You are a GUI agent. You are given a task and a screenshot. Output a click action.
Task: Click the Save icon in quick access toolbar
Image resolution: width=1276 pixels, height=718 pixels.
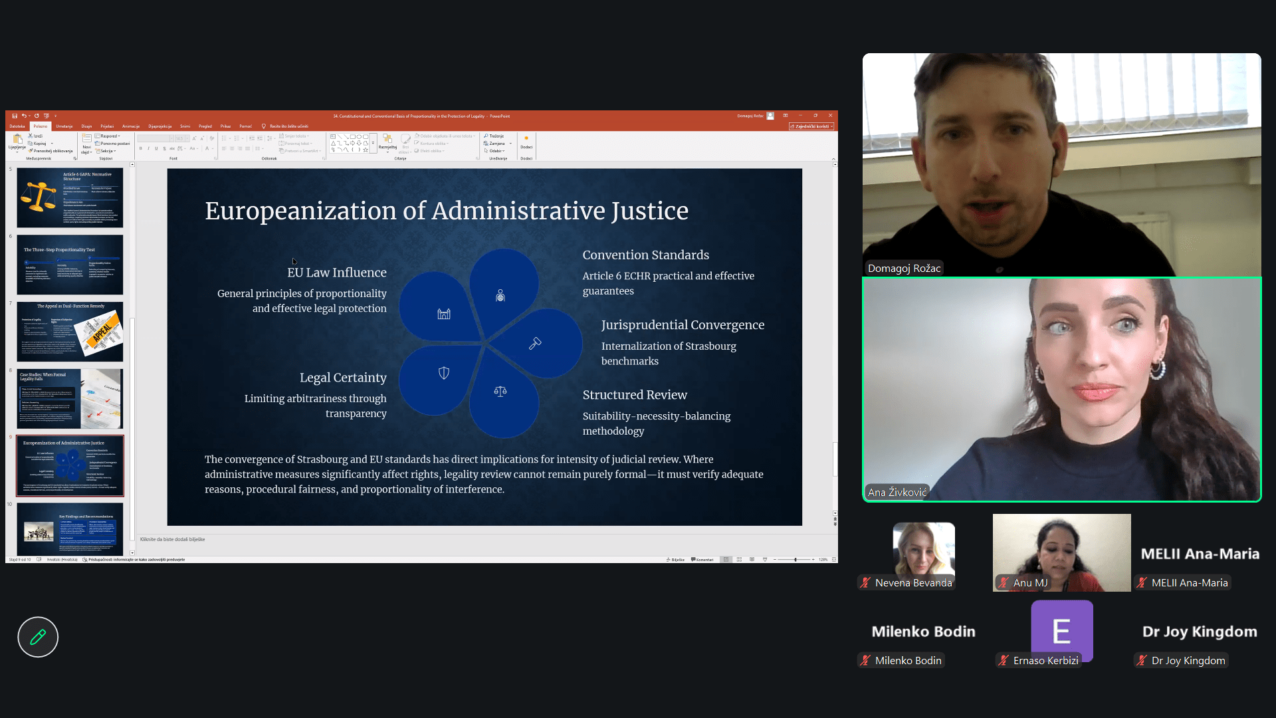pyautogui.click(x=15, y=116)
